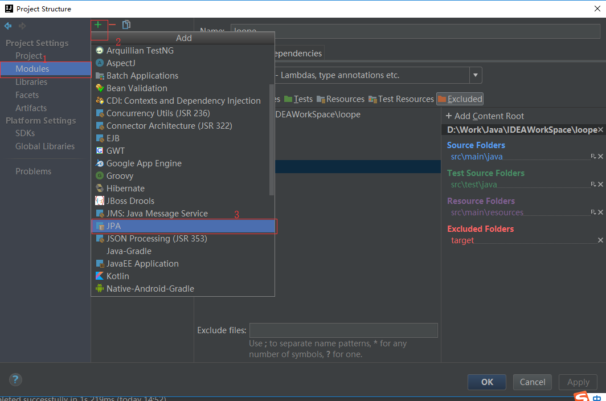Screen dimensions: 606x401
Task: Select Hibernate from the Add list
Action: (x=183, y=189)
